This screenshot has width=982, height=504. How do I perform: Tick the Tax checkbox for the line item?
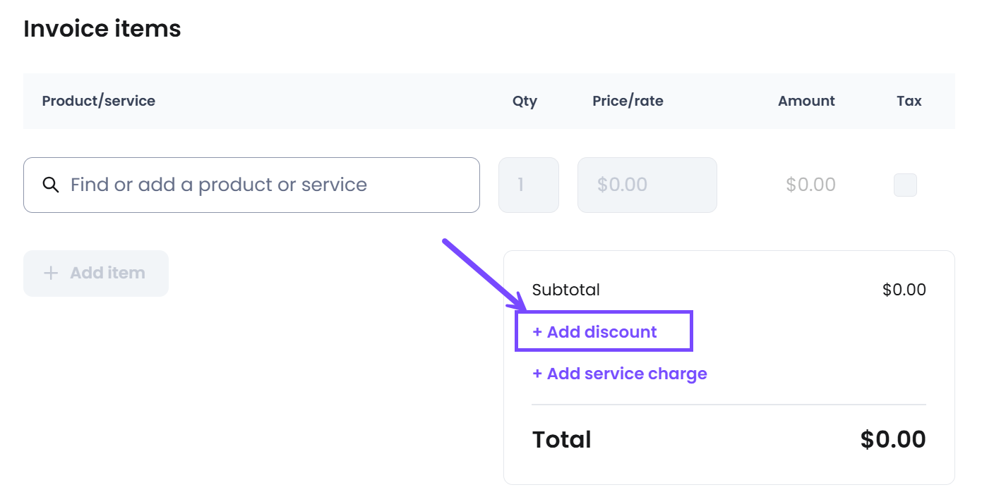pyautogui.click(x=905, y=185)
